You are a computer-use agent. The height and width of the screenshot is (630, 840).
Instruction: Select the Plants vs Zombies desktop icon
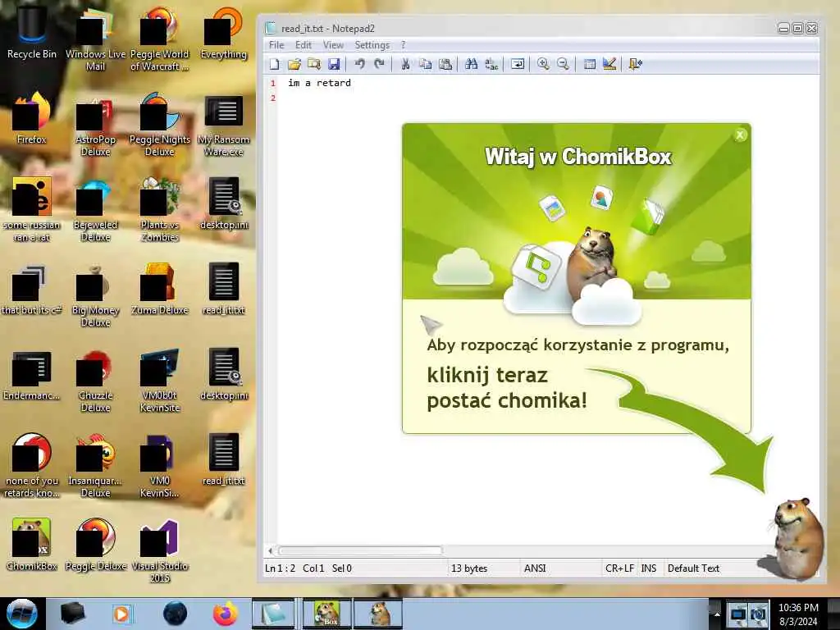click(x=160, y=210)
